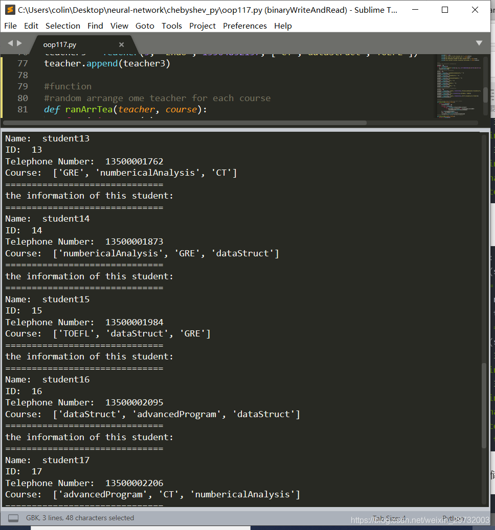Close the Sublime Text window
495x530 pixels.
click(x=475, y=10)
